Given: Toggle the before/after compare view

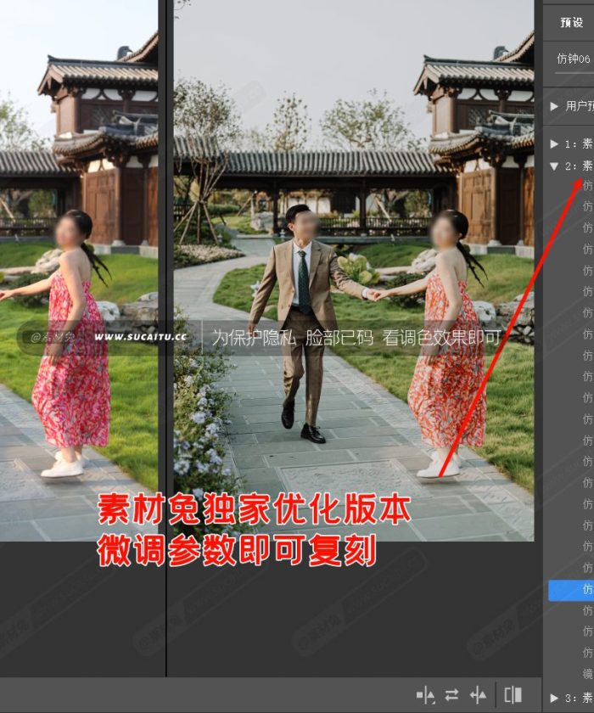Looking at the screenshot, I should point(513,695).
